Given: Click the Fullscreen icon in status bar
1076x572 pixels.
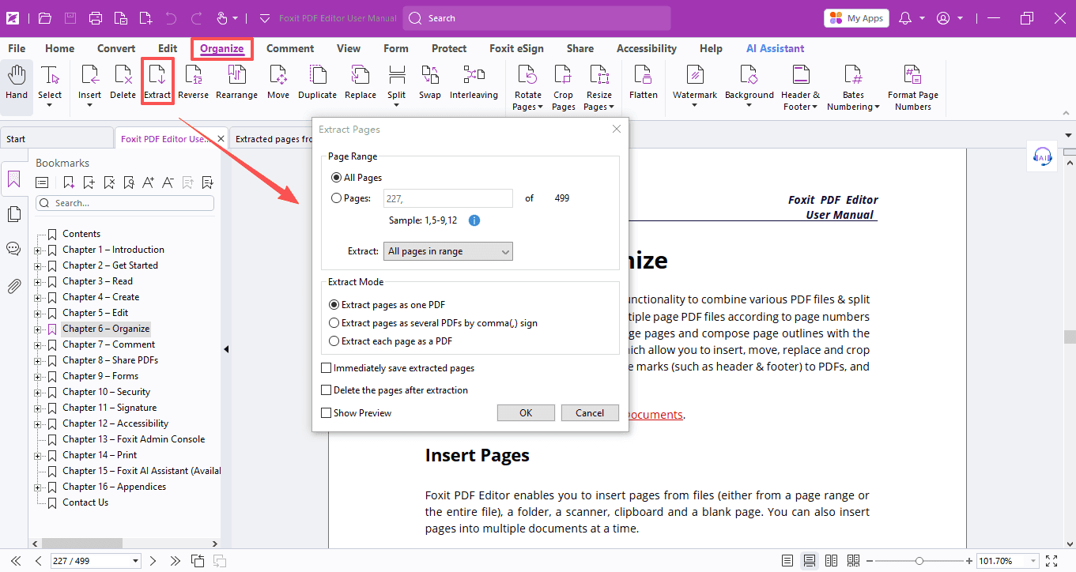Looking at the screenshot, I should coord(1051,561).
